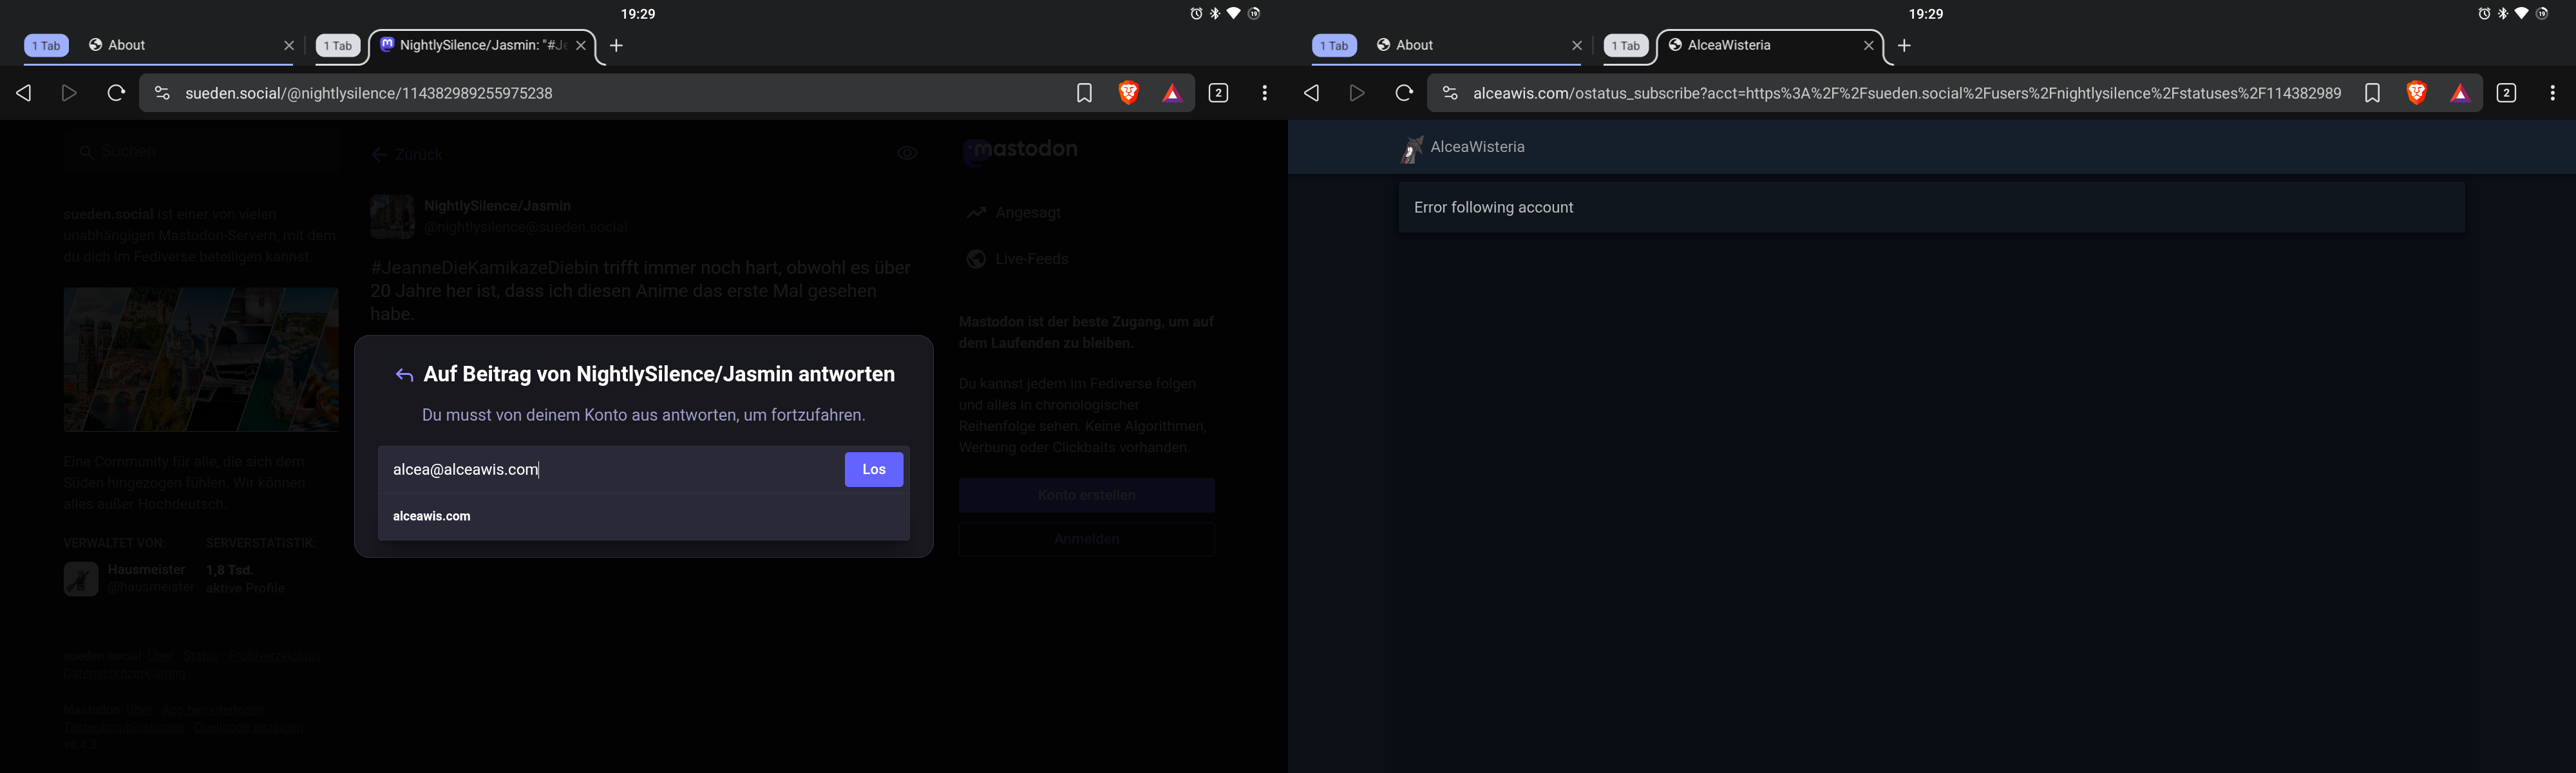Open the left browser's three-dot menu
Screen dimensions: 2576x773
[x=1265, y=93]
